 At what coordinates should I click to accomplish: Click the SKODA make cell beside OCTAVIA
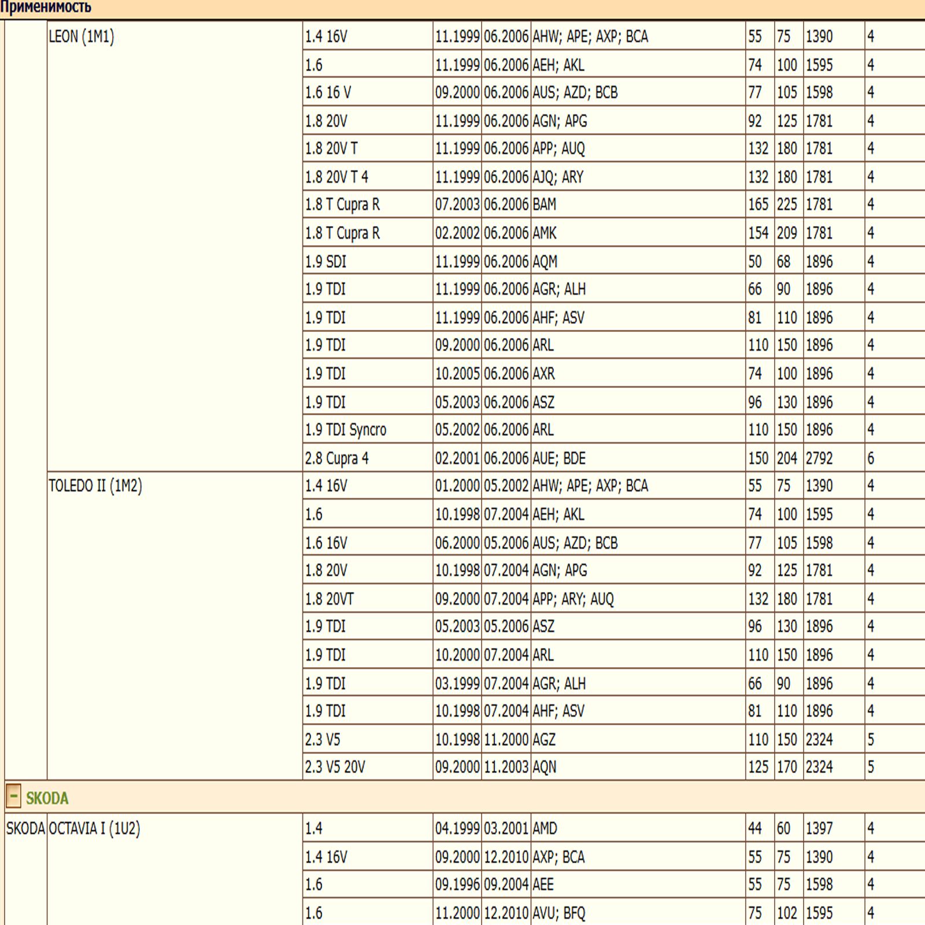pos(25,870)
